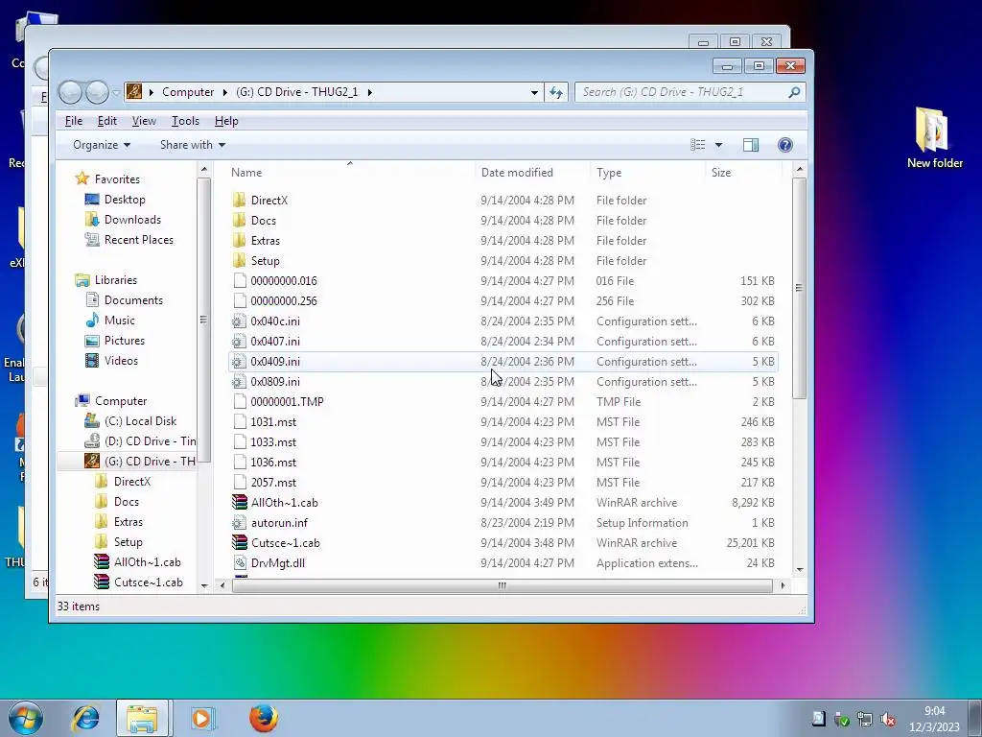Open the address bar history dropdown
This screenshot has height=737, width=982.
click(x=534, y=92)
